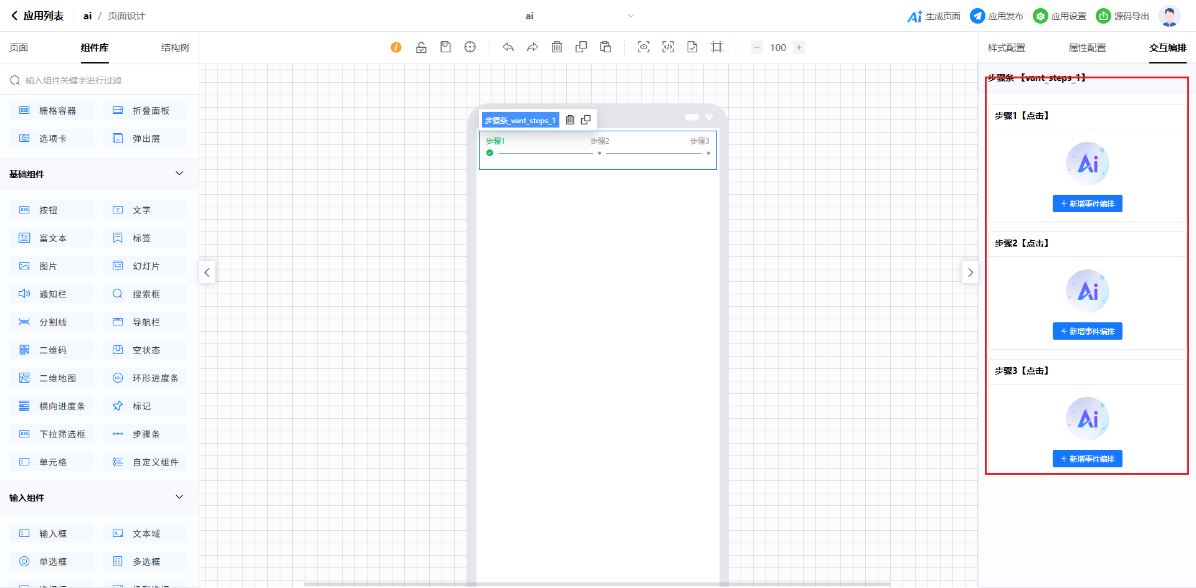Screen dimensions: 1196x588
Task: Click the save disk icon in toolbar
Action: coord(445,47)
